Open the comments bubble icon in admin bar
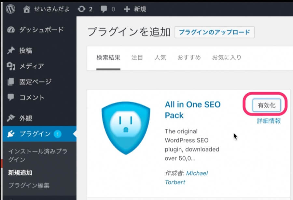Viewport: 293px width, 200px height. pyautogui.click(x=104, y=9)
